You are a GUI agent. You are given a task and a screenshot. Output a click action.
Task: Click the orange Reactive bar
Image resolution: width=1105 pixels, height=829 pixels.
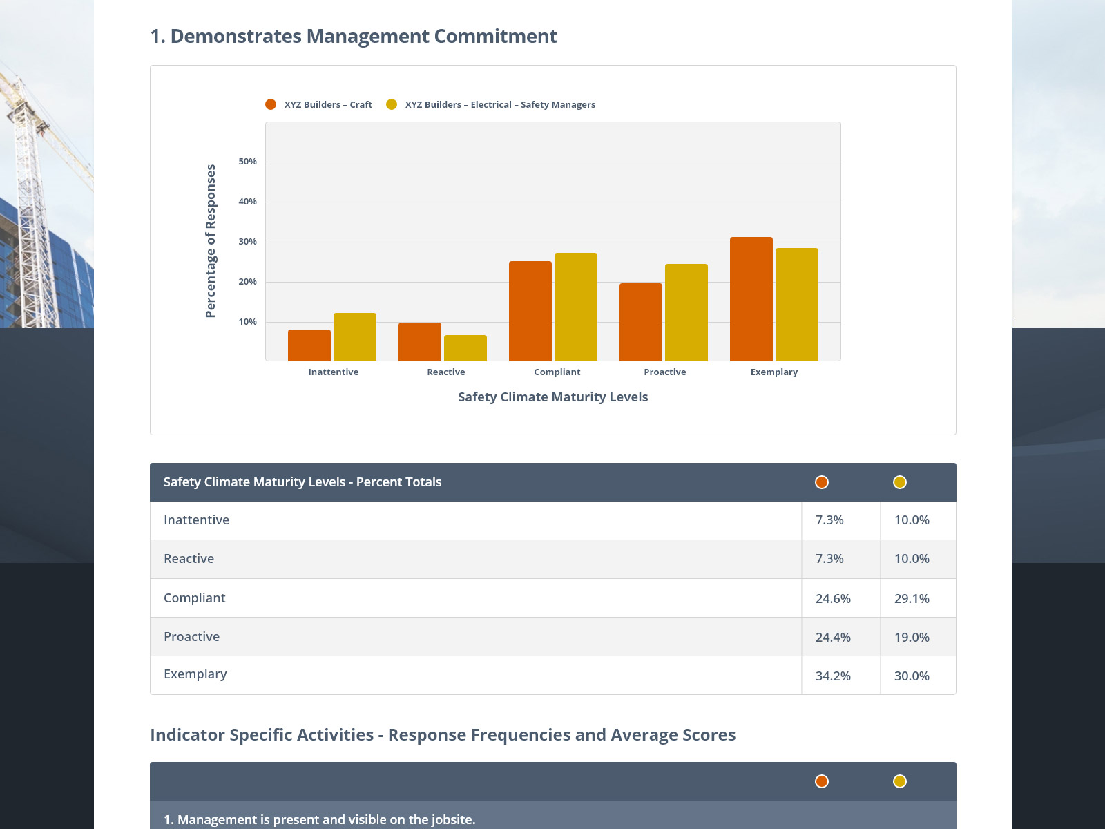pyautogui.click(x=420, y=342)
